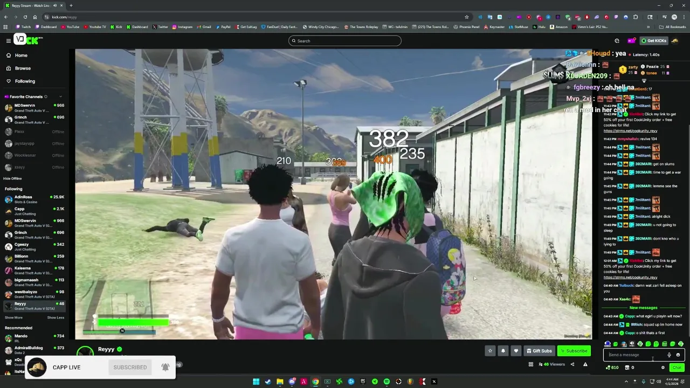This screenshot has height=388, width=690.
Task: Click Show Less under Following list
Action: click(x=56, y=317)
